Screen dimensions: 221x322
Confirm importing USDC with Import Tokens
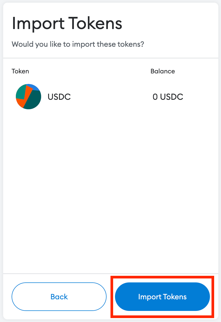pos(162,297)
